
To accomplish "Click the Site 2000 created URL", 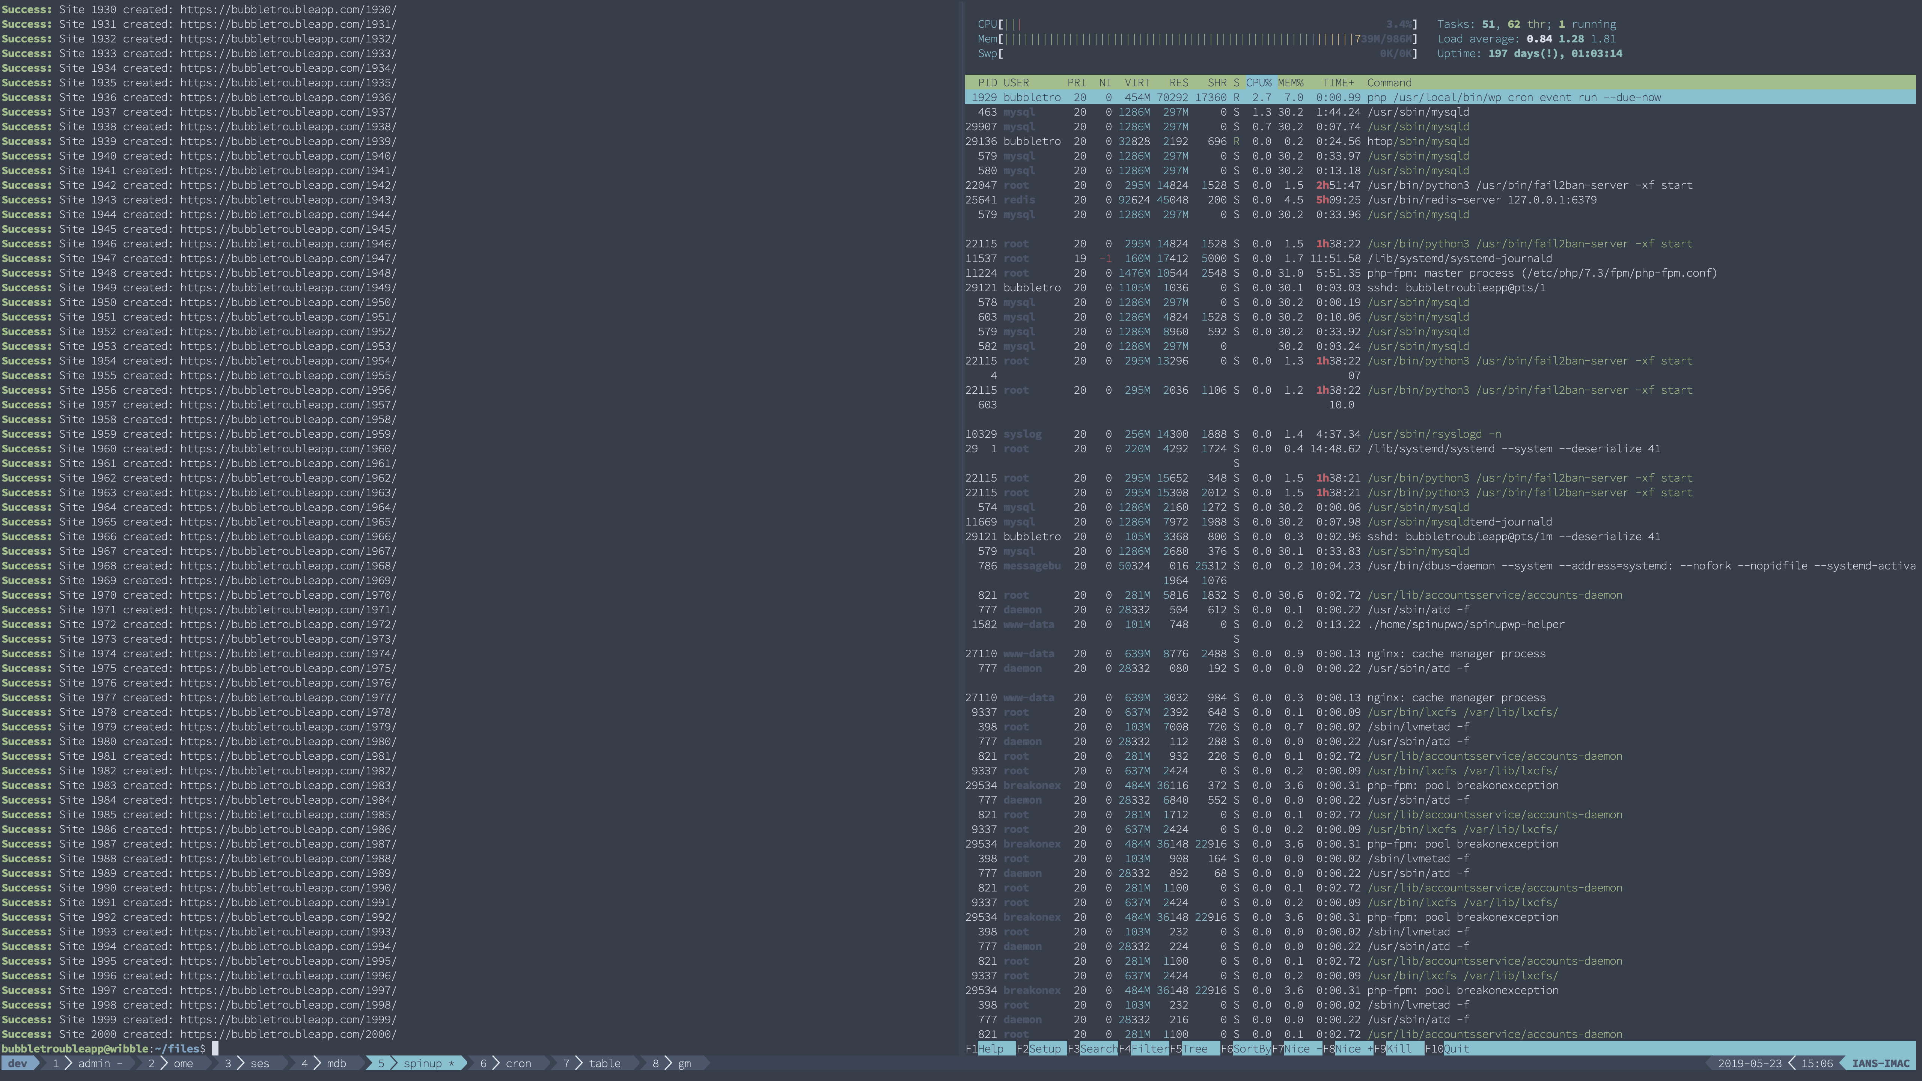I will tap(288, 1034).
